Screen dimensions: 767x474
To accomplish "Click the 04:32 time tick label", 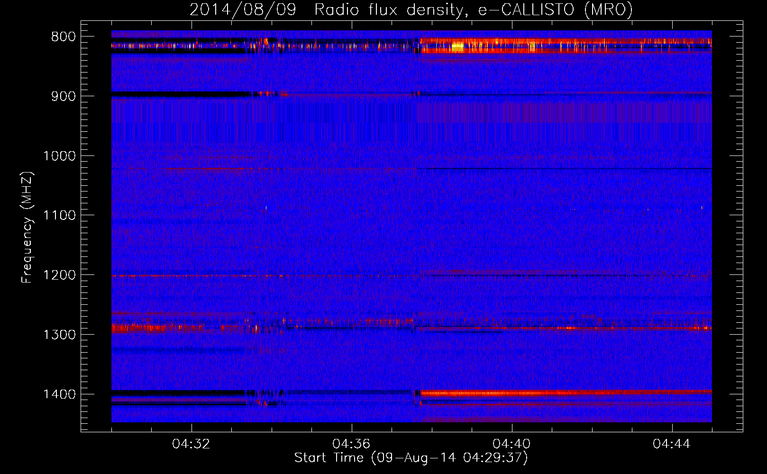I will click(x=192, y=444).
